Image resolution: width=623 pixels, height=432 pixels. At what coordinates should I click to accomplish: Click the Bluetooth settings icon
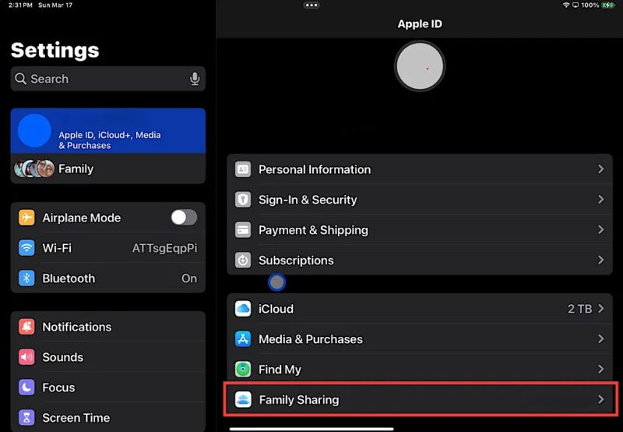coord(26,278)
